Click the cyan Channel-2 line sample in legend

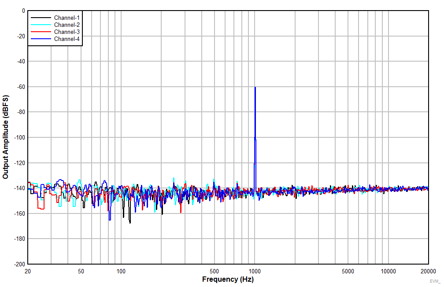(x=41, y=25)
